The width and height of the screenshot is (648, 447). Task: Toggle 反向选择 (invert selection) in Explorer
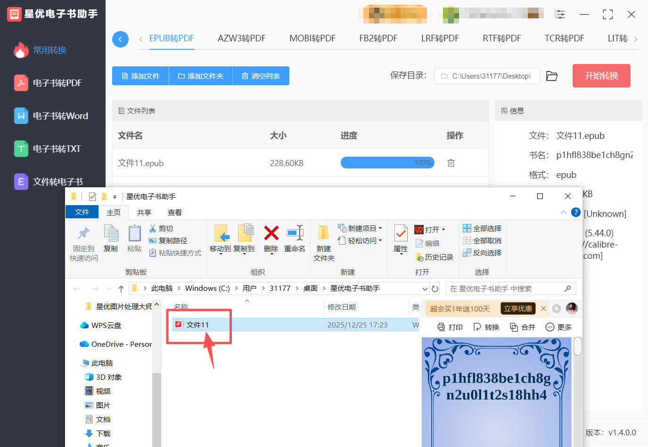tap(485, 253)
